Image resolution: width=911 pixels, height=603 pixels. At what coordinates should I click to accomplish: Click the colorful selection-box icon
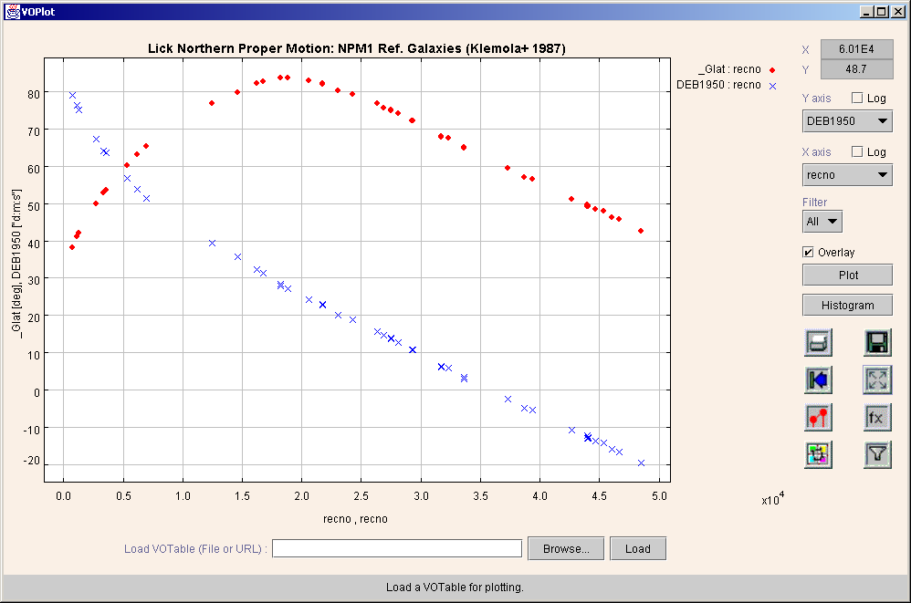point(818,453)
